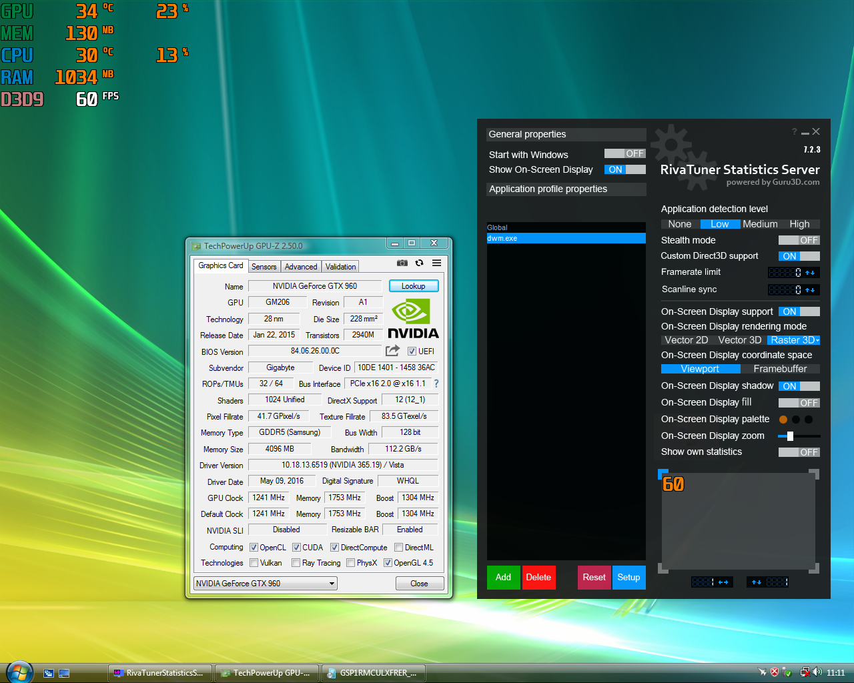Click the Bus Interface question mark icon
The image size is (854, 683).
(436, 384)
